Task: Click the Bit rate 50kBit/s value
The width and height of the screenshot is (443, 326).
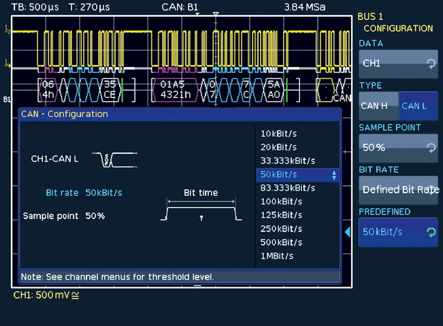Action: (104, 193)
